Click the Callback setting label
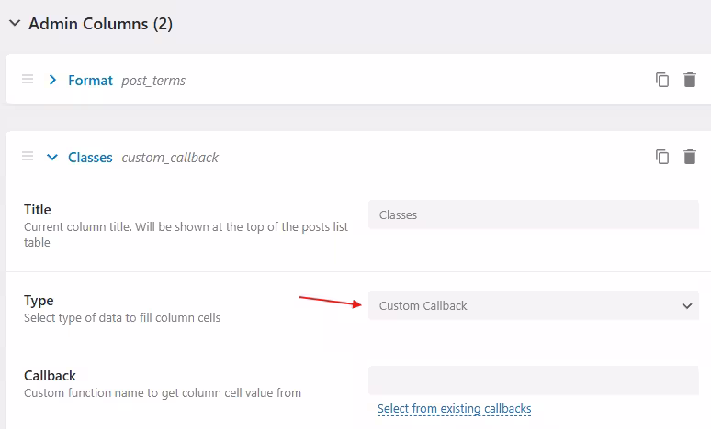Image resolution: width=711 pixels, height=429 pixels. point(50,376)
